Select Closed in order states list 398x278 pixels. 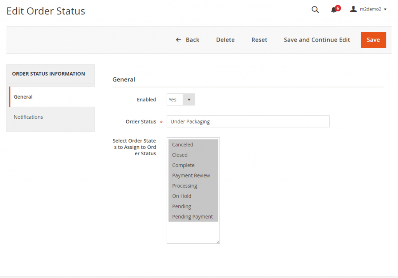tap(180, 155)
